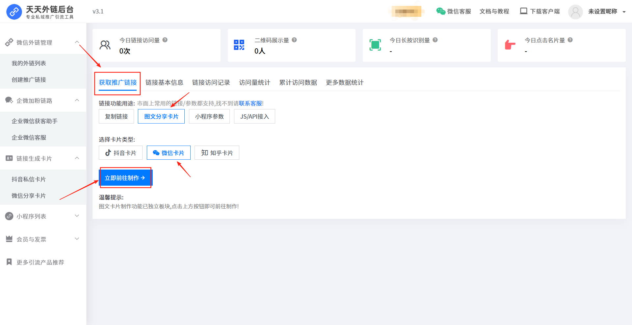Follow the 联系客服 link
Viewport: 632px width, 325px height.
[250, 104]
